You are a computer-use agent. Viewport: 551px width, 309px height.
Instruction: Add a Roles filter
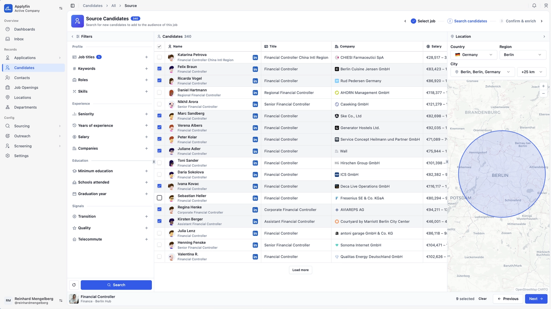(x=146, y=80)
